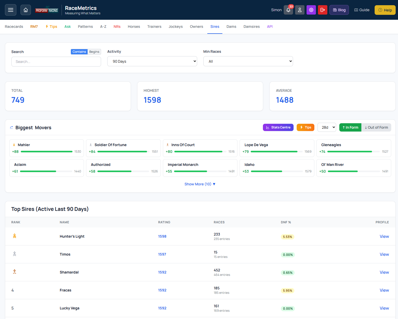This screenshot has height=319, width=398.
Task: Open the hamburger menu
Action: coord(11,10)
